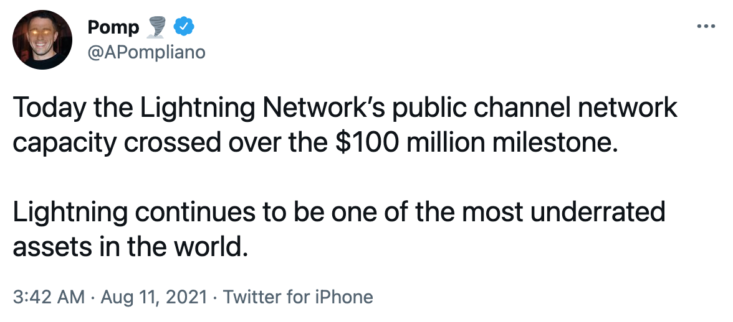Open the @APompliano handle link
Screen dimensions: 733x322
pos(146,52)
